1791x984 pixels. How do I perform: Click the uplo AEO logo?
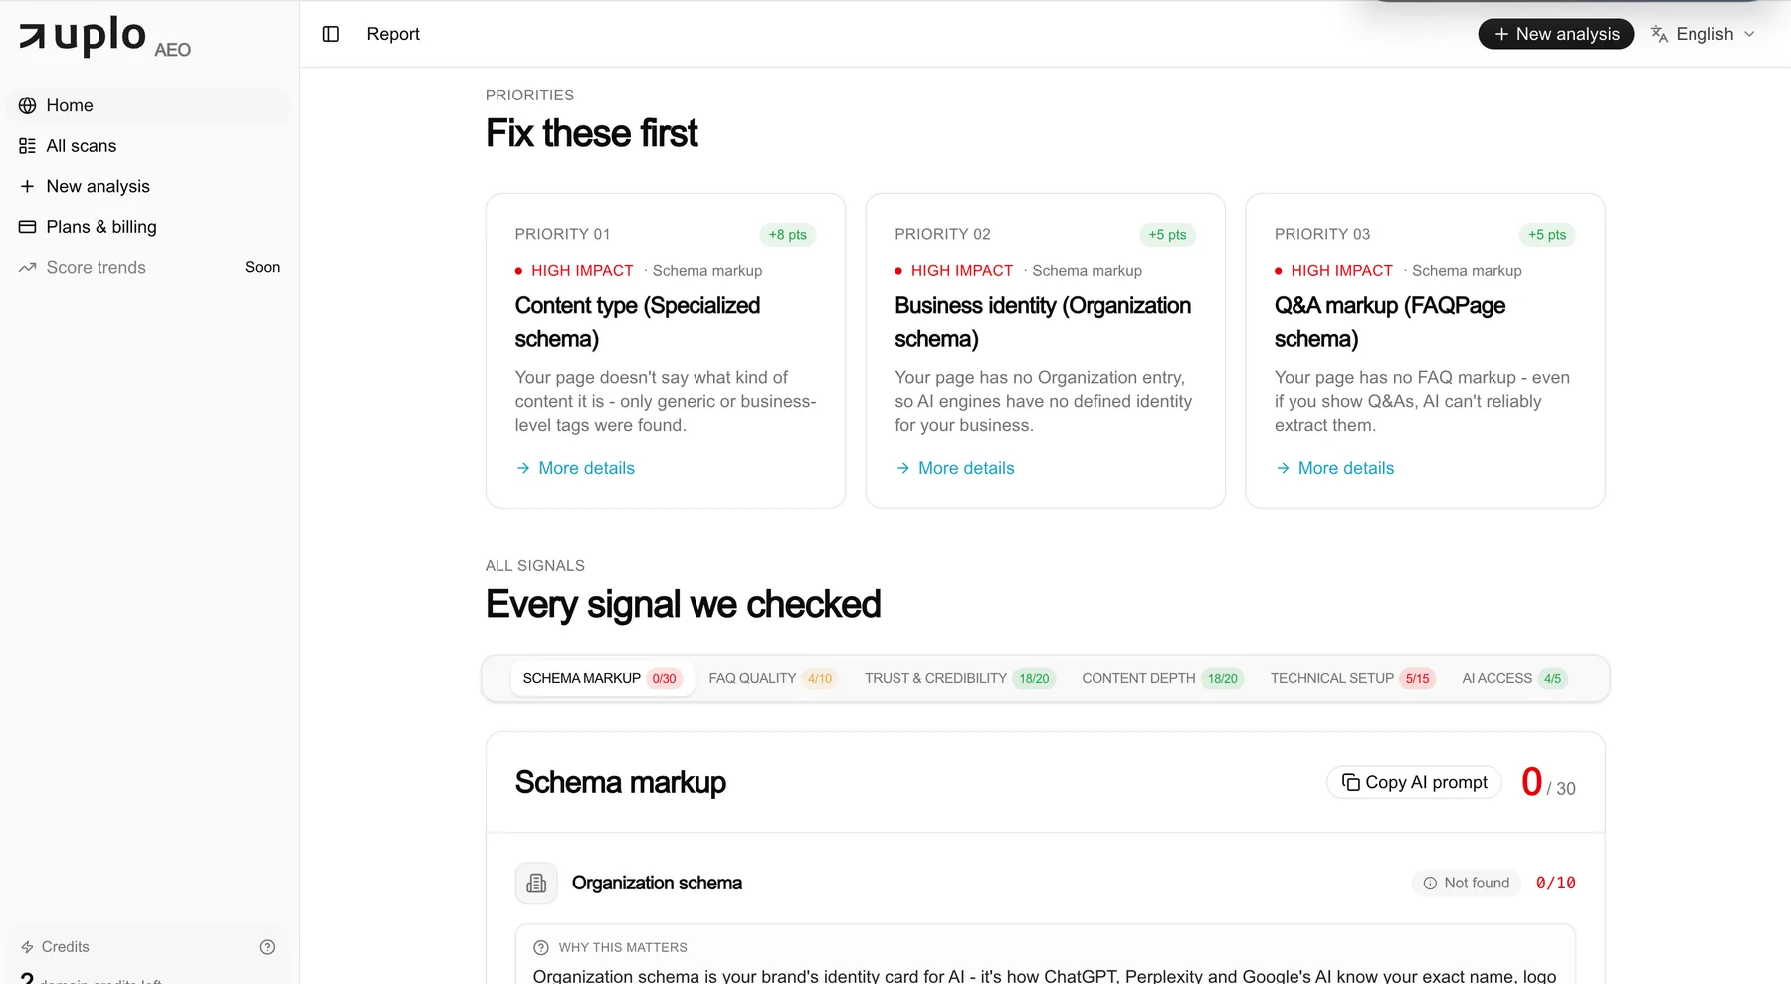coord(104,36)
